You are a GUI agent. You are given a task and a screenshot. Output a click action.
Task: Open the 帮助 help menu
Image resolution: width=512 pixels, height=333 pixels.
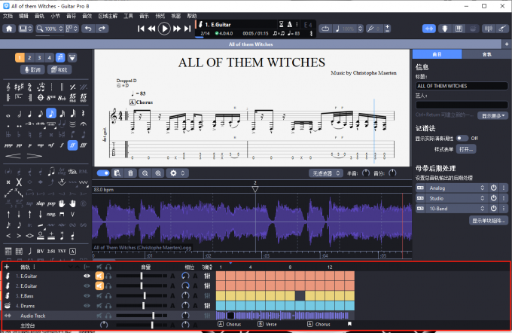(192, 16)
